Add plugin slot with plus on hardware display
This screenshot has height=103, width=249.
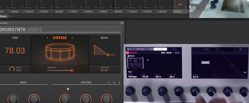pos(148,60)
